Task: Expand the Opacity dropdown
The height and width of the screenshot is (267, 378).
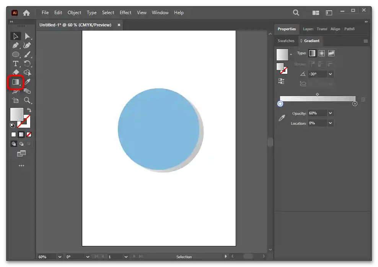Action: [331, 113]
